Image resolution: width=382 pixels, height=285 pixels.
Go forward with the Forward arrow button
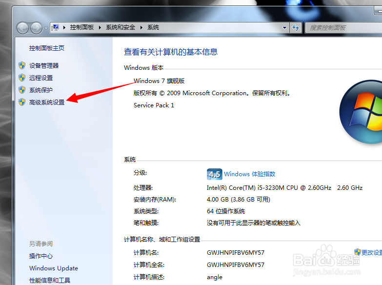36,28
